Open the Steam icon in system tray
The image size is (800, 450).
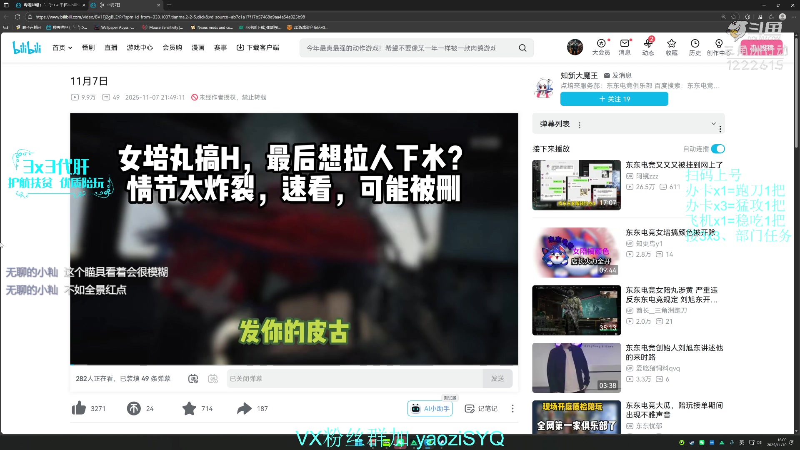(691, 442)
